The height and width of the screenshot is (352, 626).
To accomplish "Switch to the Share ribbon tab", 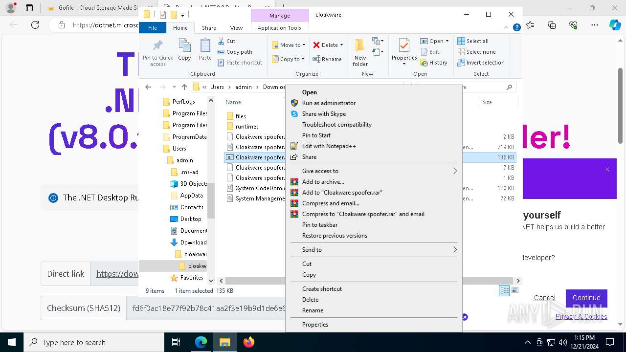I will point(209,28).
